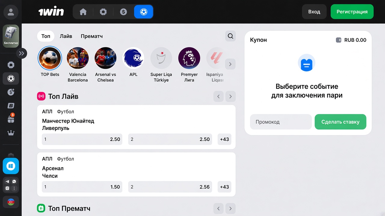
Task: Open the Арсенал Челси match
Action: coord(53,172)
